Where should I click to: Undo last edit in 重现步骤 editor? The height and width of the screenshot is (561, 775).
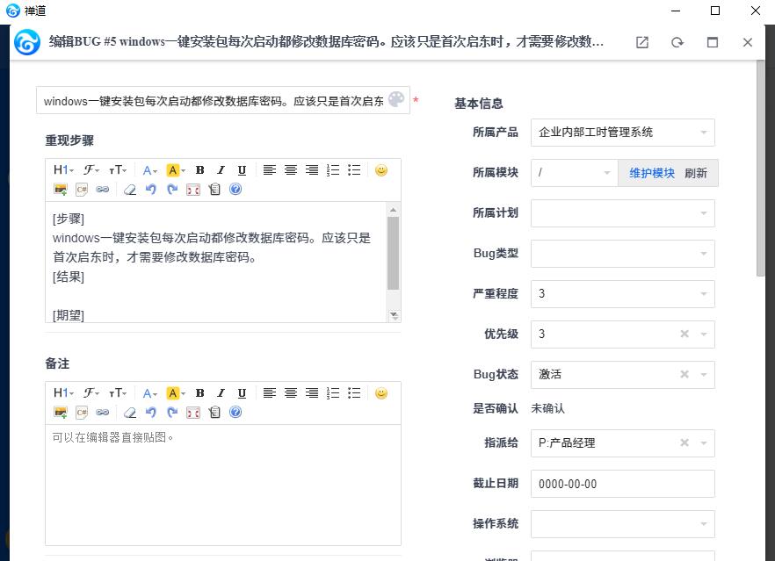point(151,190)
